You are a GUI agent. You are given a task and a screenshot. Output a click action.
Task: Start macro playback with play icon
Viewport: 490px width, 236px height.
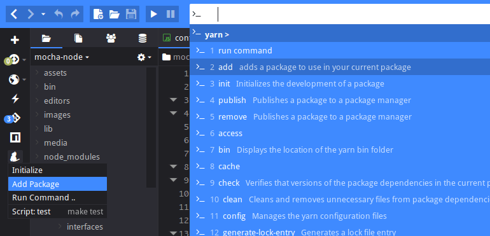click(x=154, y=14)
